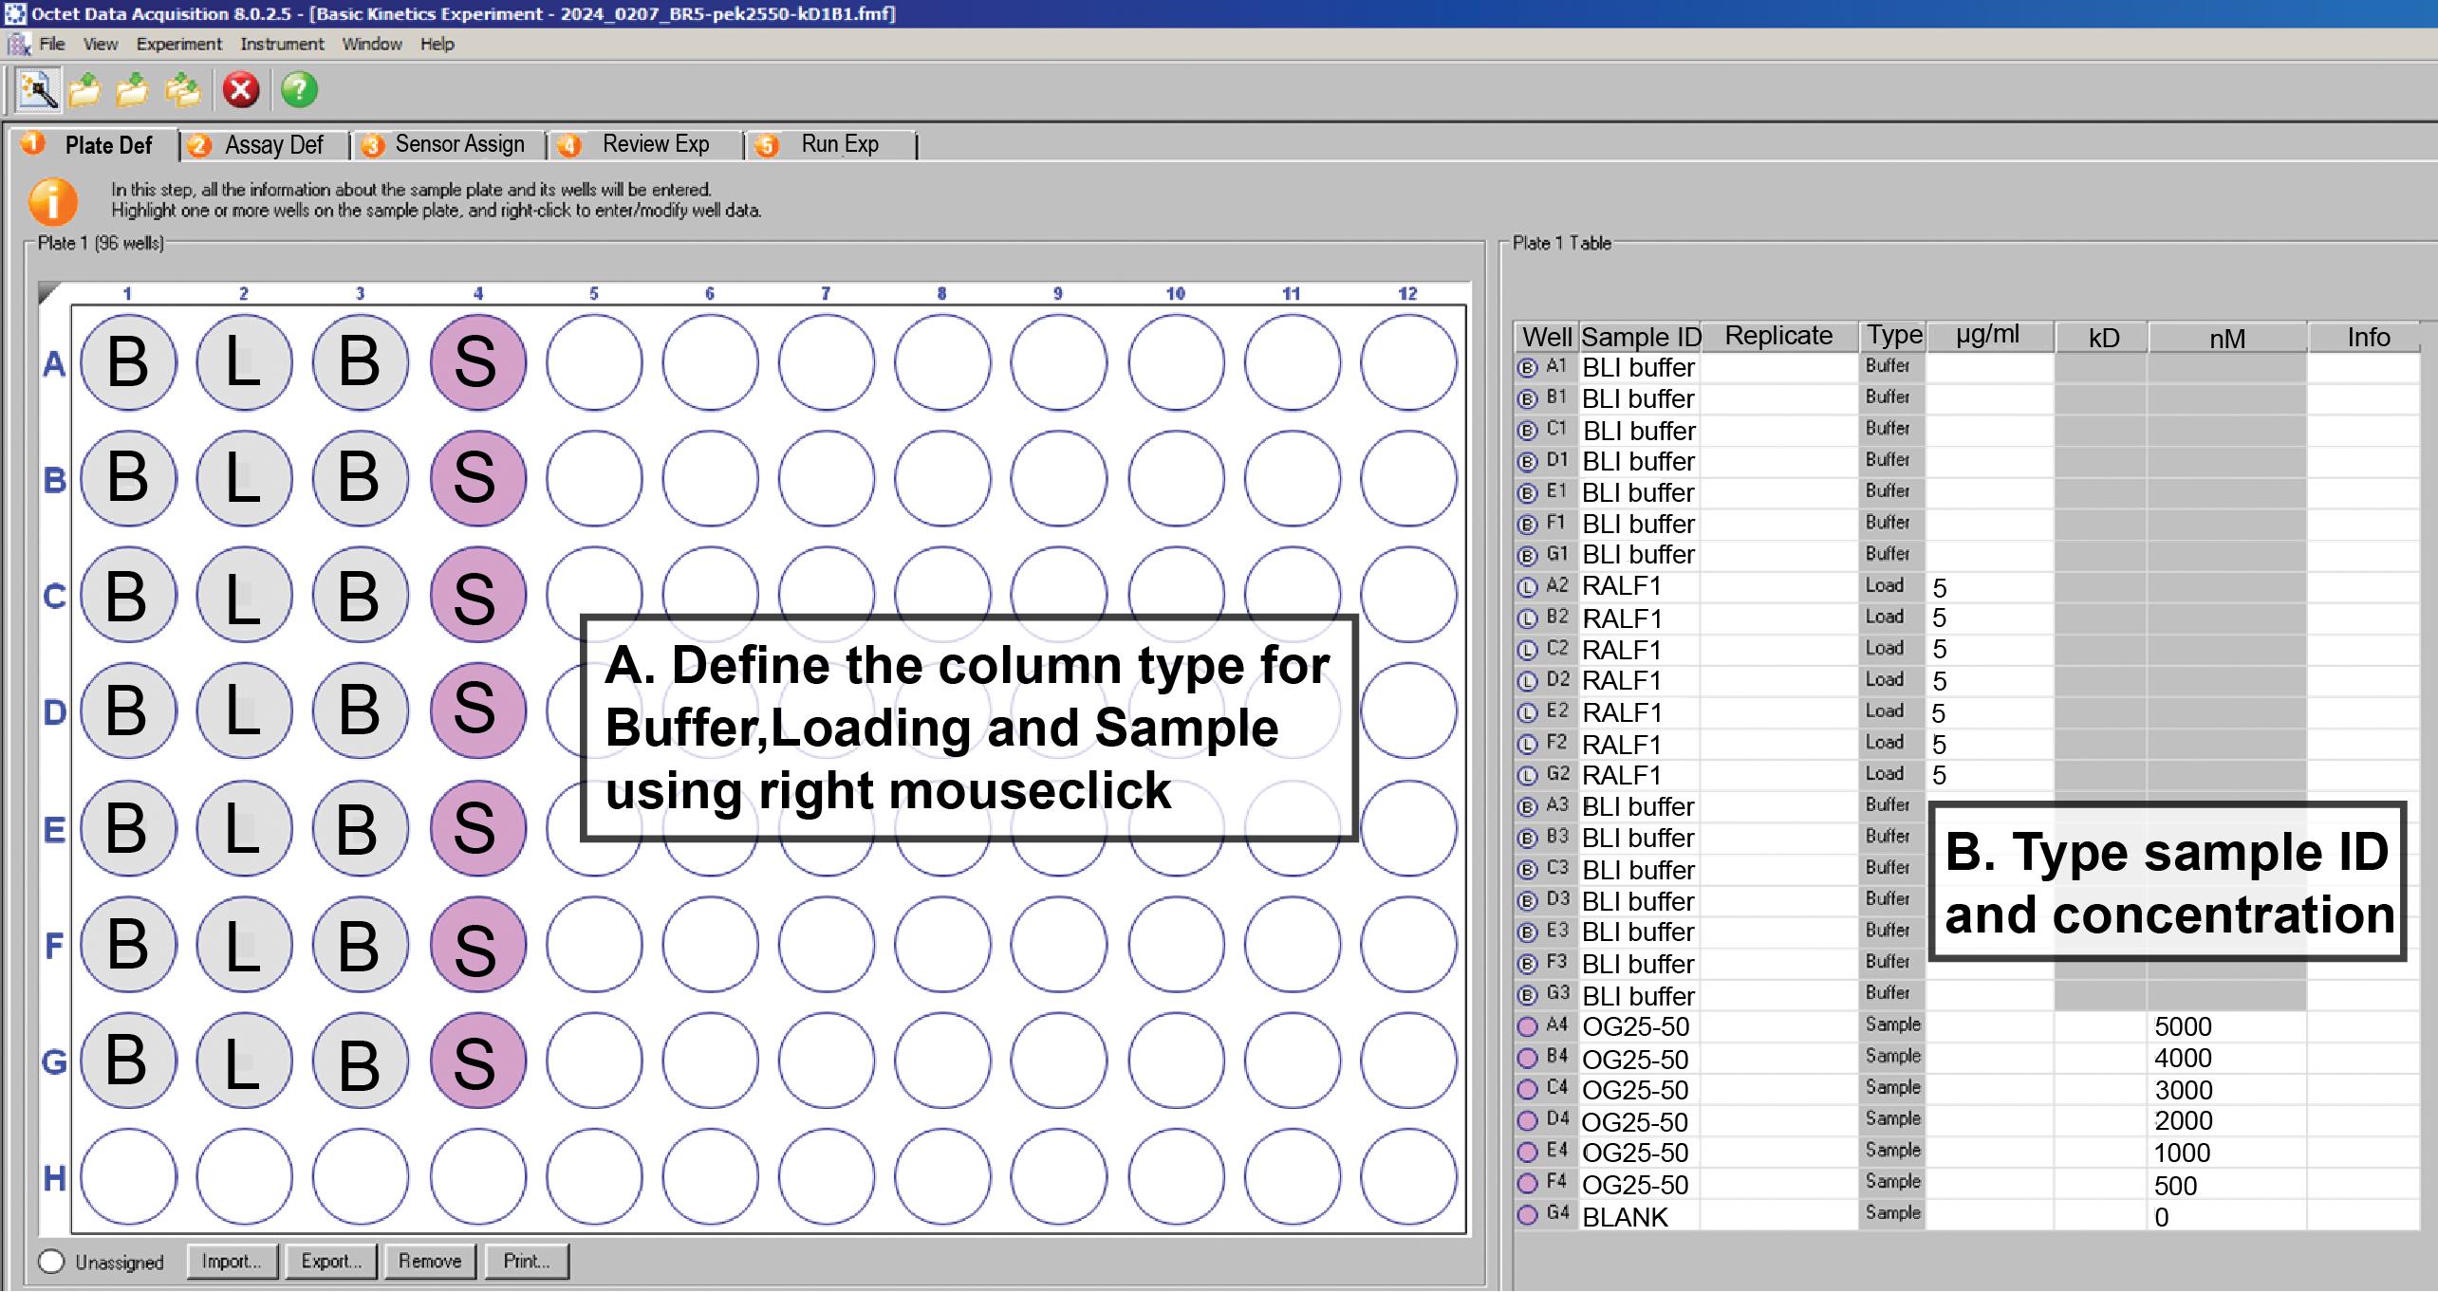The height and width of the screenshot is (1292, 2438).
Task: Open the Window menu
Action: tap(372, 44)
